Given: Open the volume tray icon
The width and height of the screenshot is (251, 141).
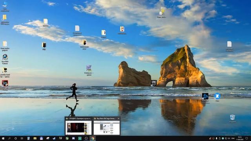Looking at the screenshot, I should pyautogui.click(x=229, y=138).
